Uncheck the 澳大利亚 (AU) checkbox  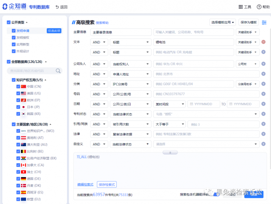(x=18, y=145)
